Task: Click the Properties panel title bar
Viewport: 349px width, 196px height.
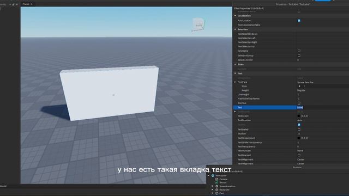Action: tap(291, 4)
